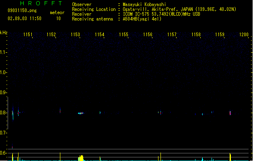Click the low-frequency echo just above 0.6 kHz

click(12, 147)
